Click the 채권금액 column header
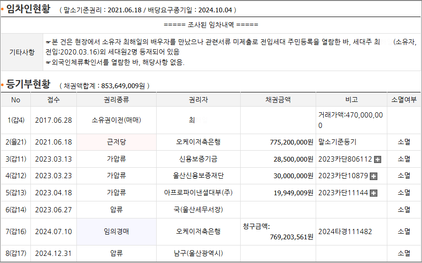 [x=278, y=100]
